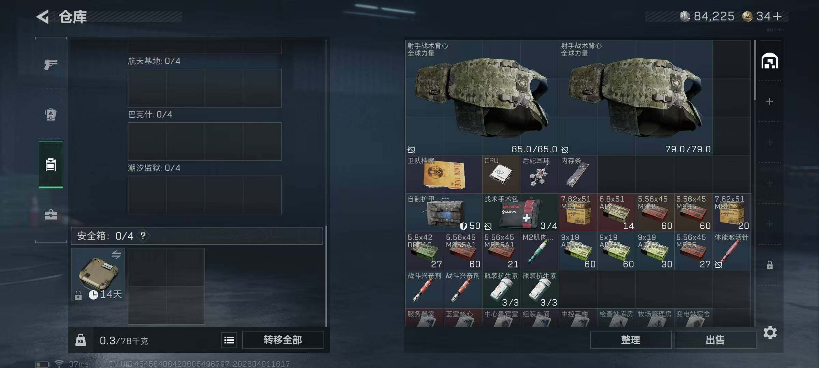Select the main stash icon at top right

pyautogui.click(x=770, y=61)
